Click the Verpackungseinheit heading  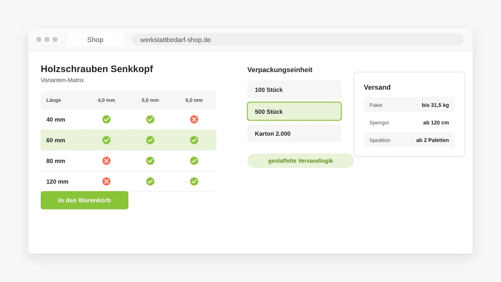[280, 70]
